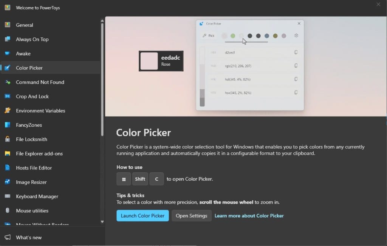387x246 pixels.
Task: Select the Always On Top icon
Action: pos(7,39)
